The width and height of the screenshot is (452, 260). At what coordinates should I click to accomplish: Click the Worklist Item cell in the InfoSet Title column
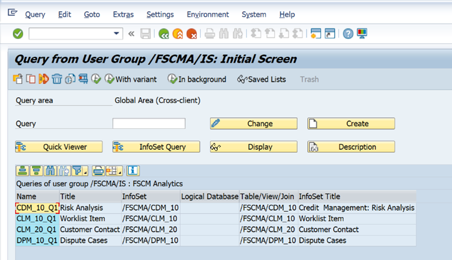[x=357, y=219]
